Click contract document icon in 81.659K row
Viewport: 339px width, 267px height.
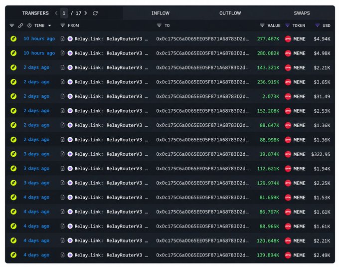point(62,197)
